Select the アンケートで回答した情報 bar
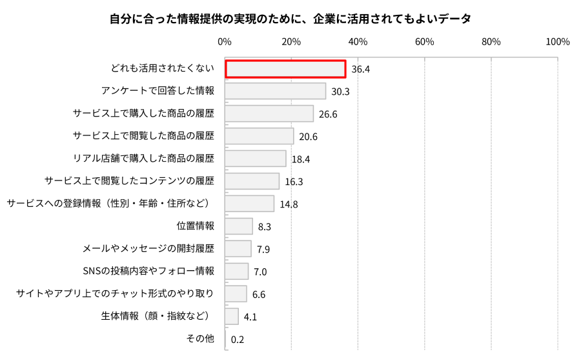The width and height of the screenshot is (581, 361). point(275,91)
